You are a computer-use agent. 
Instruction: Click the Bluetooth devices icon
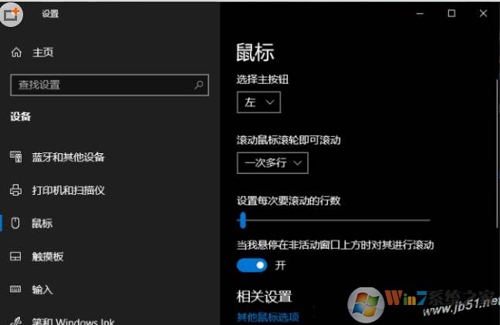coord(16,156)
